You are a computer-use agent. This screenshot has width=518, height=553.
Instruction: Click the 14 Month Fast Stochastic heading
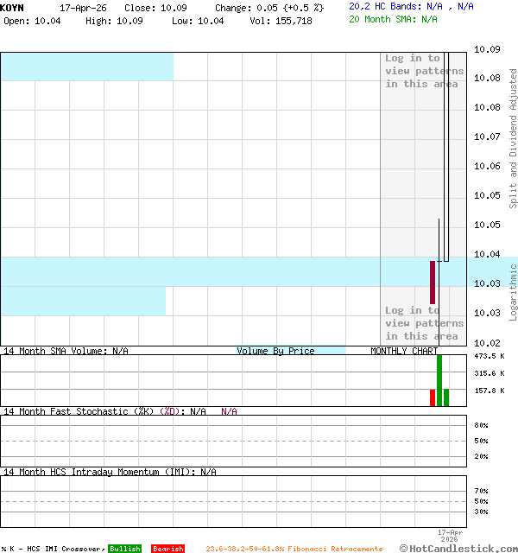[x=92, y=411]
